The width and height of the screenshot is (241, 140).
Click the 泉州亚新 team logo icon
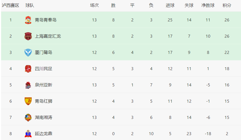(x=28, y=85)
